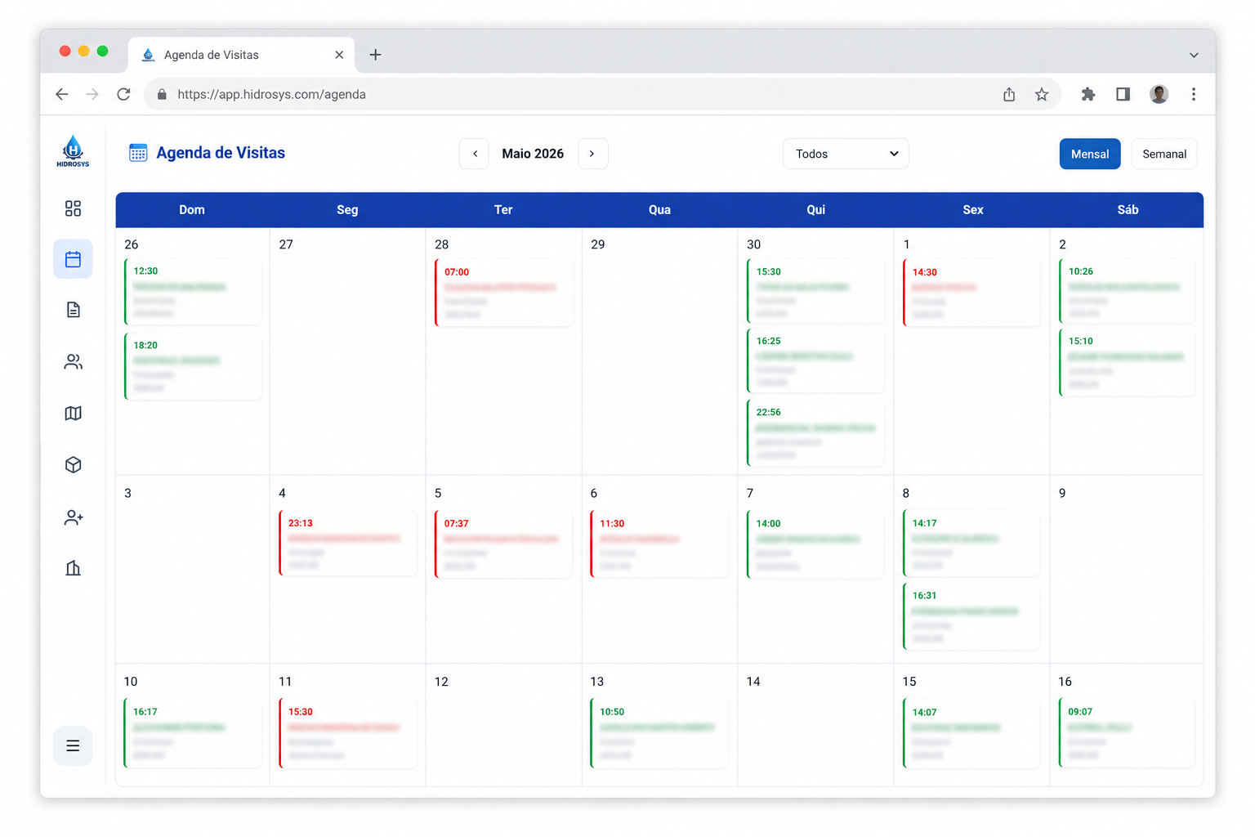Switch to Mensal view
1255x837 pixels.
1090,154
